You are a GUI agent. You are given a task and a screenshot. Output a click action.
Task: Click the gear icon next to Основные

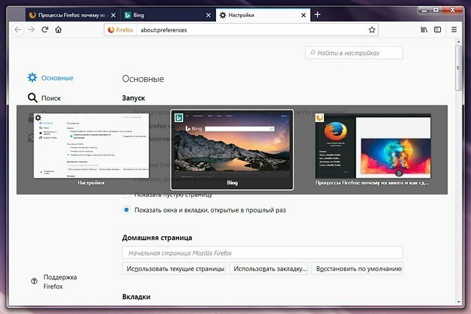32,78
